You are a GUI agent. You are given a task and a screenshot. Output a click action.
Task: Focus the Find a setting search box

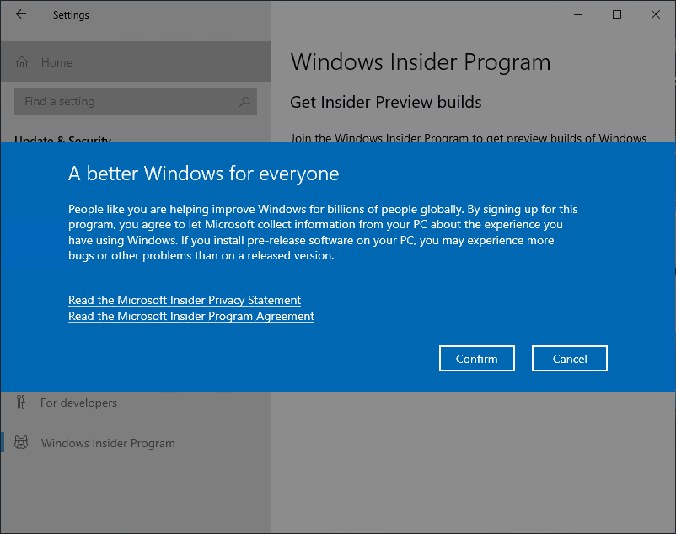[x=136, y=102]
